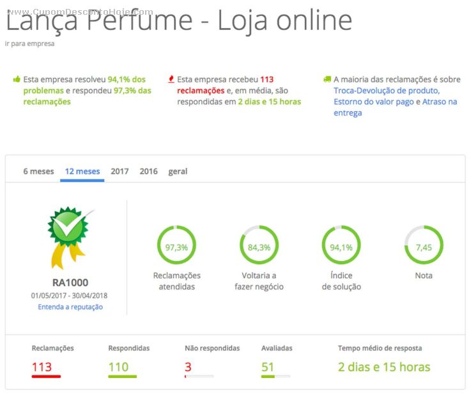
Task: Click the red flame complaints icon
Action: click(x=171, y=79)
